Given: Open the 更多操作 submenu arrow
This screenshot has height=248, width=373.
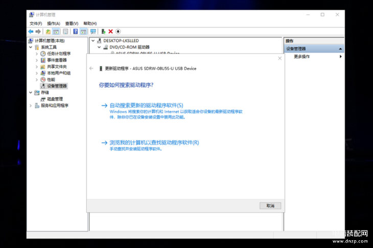Looking at the screenshot, I should pos(341,56).
